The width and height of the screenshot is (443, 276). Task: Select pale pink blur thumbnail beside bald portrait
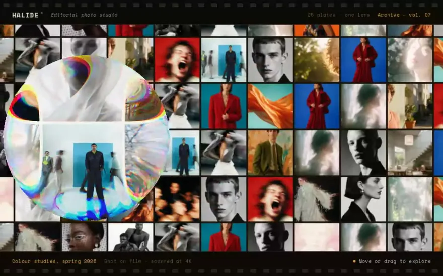pos(317,237)
